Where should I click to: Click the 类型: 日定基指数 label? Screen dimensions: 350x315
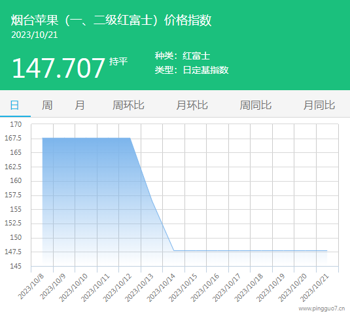[192, 70]
